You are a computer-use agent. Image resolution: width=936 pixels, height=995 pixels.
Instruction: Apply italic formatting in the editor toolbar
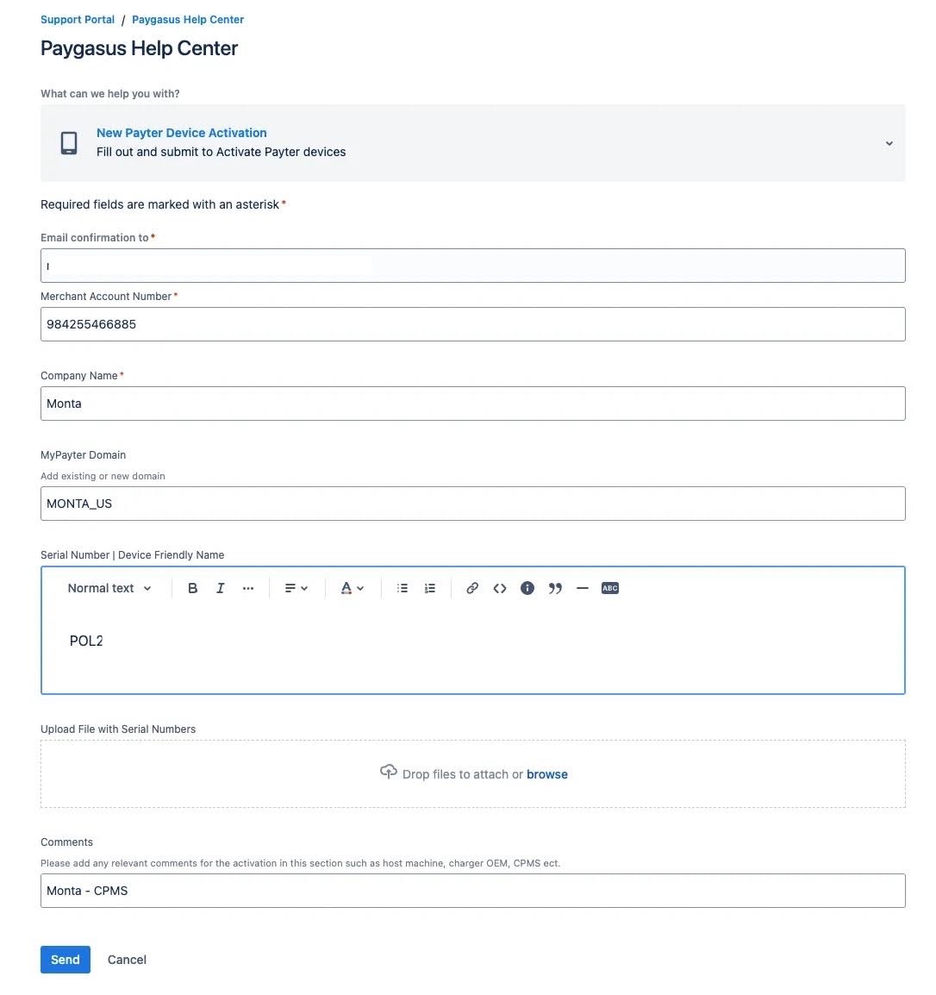coord(220,588)
